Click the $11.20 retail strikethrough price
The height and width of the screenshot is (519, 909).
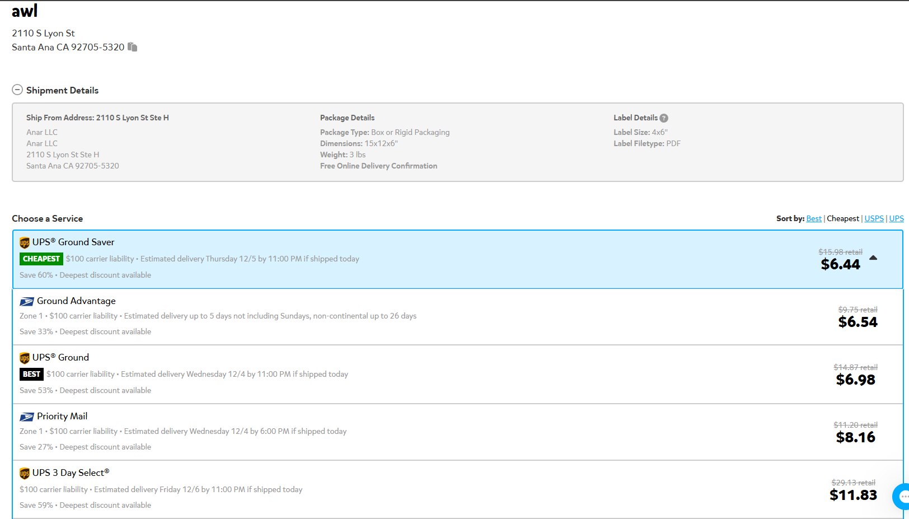(855, 425)
